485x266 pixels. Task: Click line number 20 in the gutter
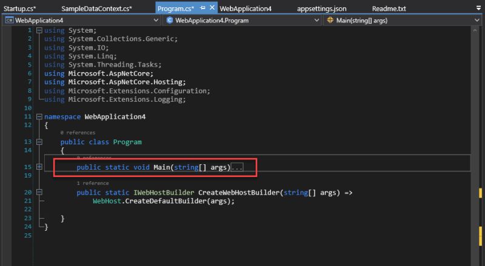coord(28,193)
